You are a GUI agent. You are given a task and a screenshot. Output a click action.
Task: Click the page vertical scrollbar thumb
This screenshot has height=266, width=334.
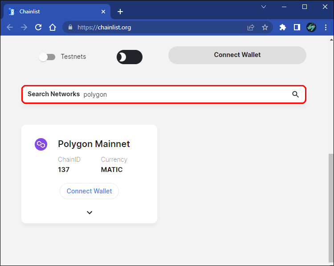pos(331,208)
